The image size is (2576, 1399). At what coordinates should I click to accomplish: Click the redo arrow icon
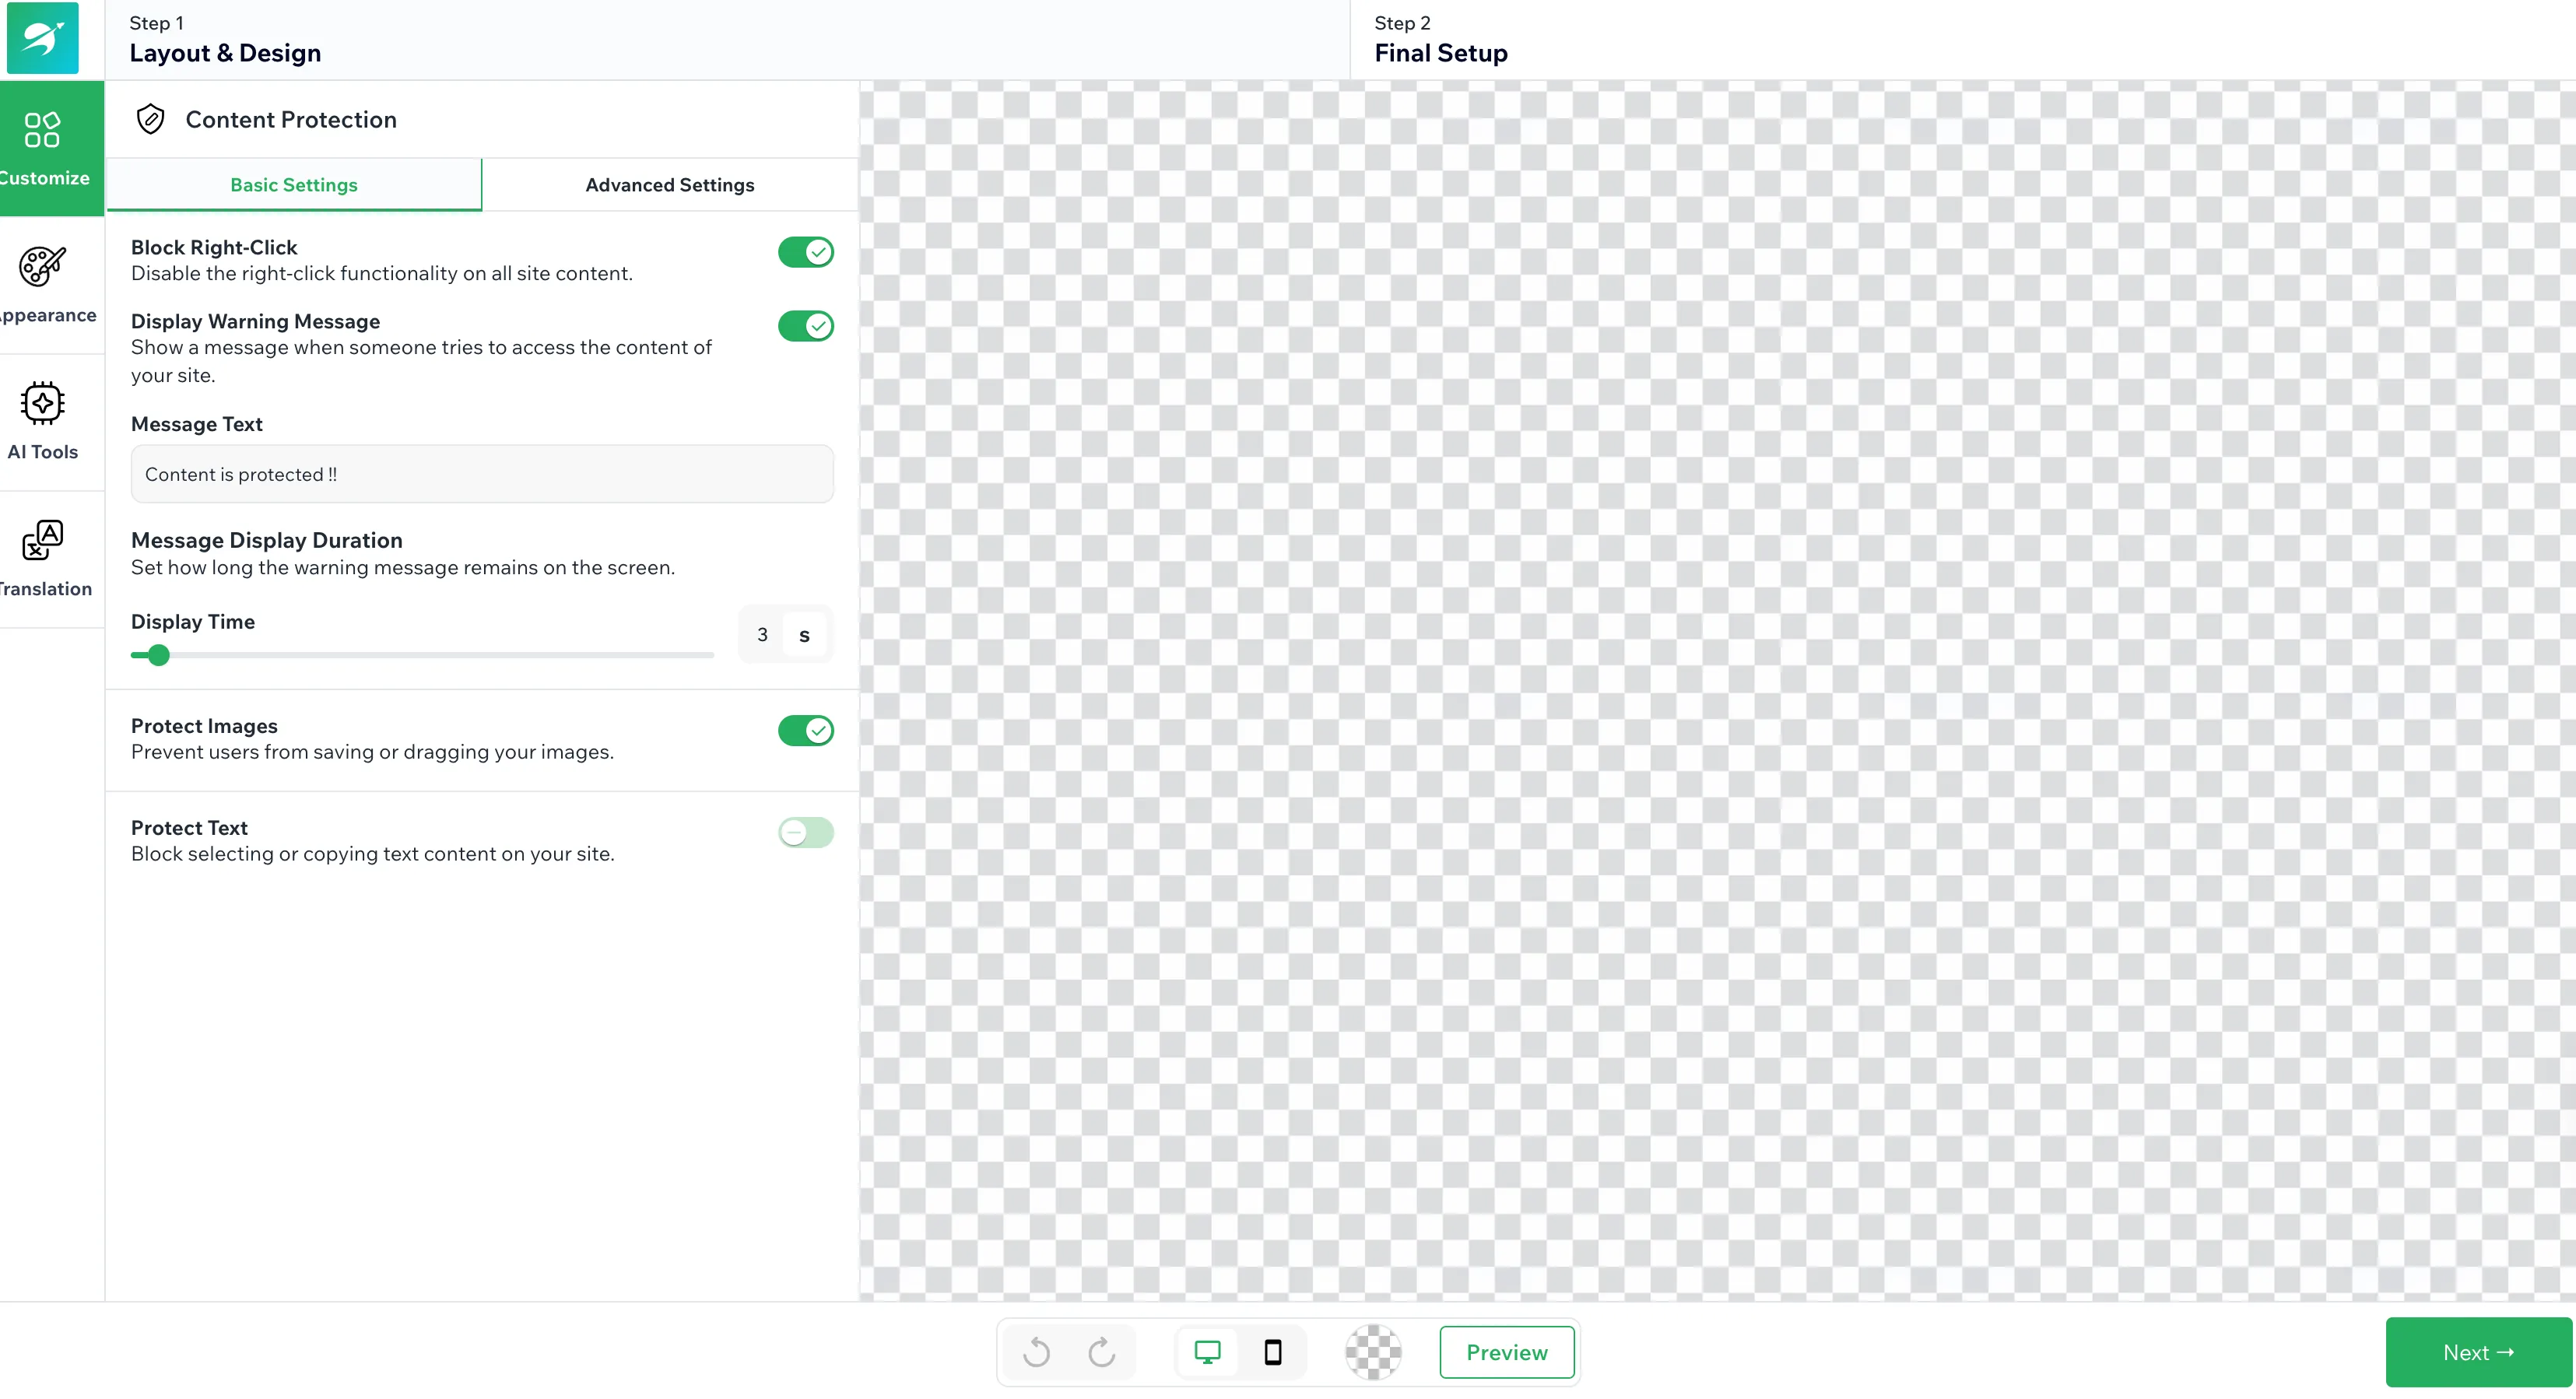click(x=1101, y=1352)
